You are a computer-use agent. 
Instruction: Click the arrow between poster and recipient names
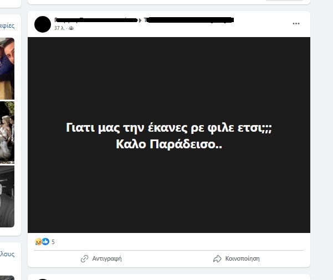[140, 20]
